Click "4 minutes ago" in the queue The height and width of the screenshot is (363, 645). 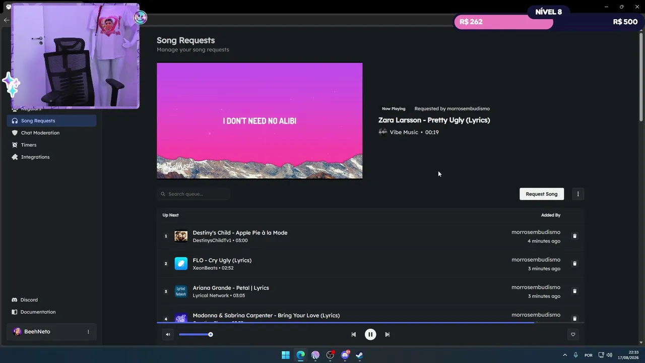coord(544,241)
